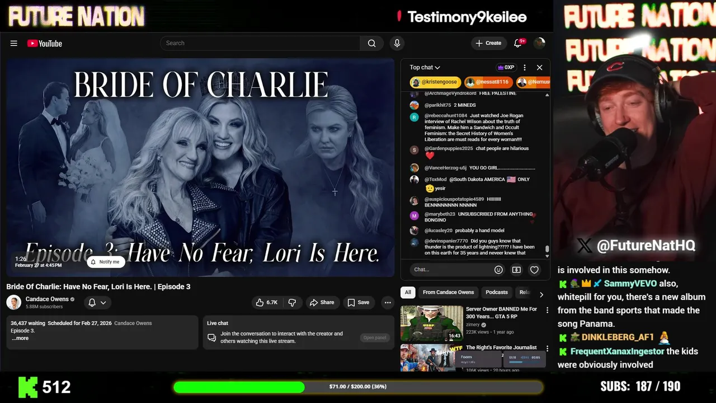The image size is (716, 403).
Task: Click the Super Chat dollar icon
Action: pyautogui.click(x=516, y=269)
